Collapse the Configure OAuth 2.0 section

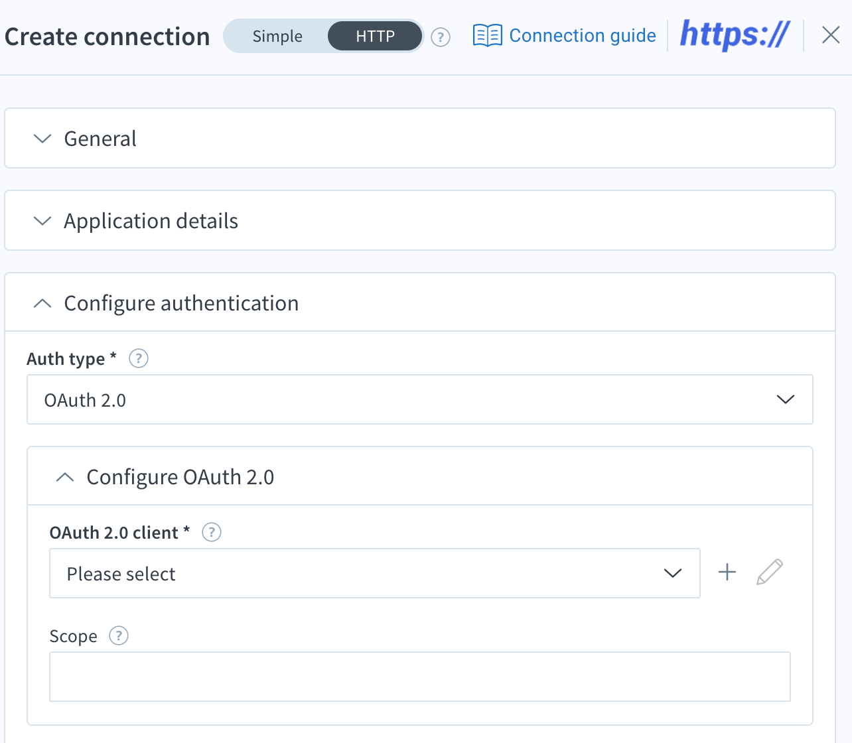pos(420,477)
